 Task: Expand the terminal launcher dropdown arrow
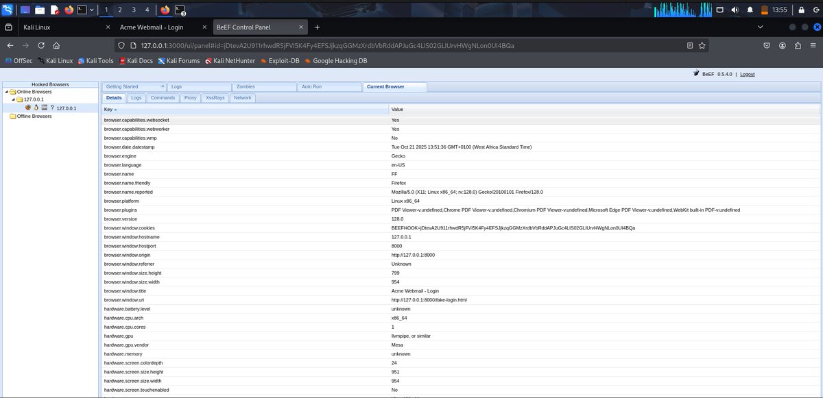[x=92, y=10]
